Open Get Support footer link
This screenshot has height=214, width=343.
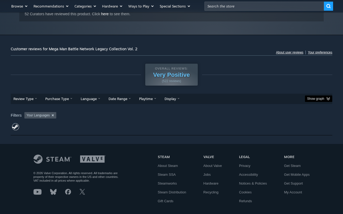point(293,184)
